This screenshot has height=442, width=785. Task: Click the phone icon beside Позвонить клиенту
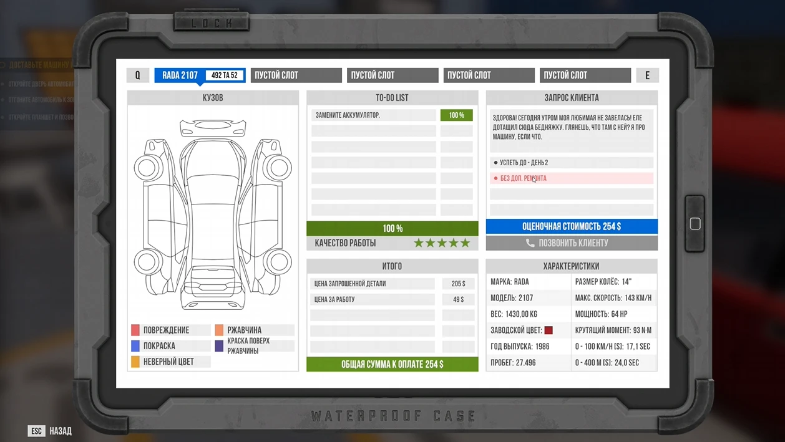tap(530, 243)
